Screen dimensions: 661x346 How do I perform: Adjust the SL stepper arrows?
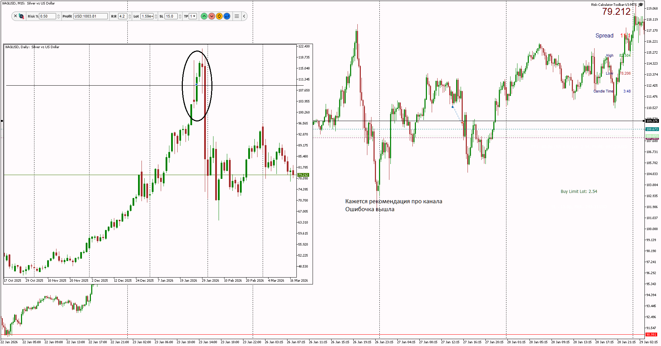tap(180, 16)
